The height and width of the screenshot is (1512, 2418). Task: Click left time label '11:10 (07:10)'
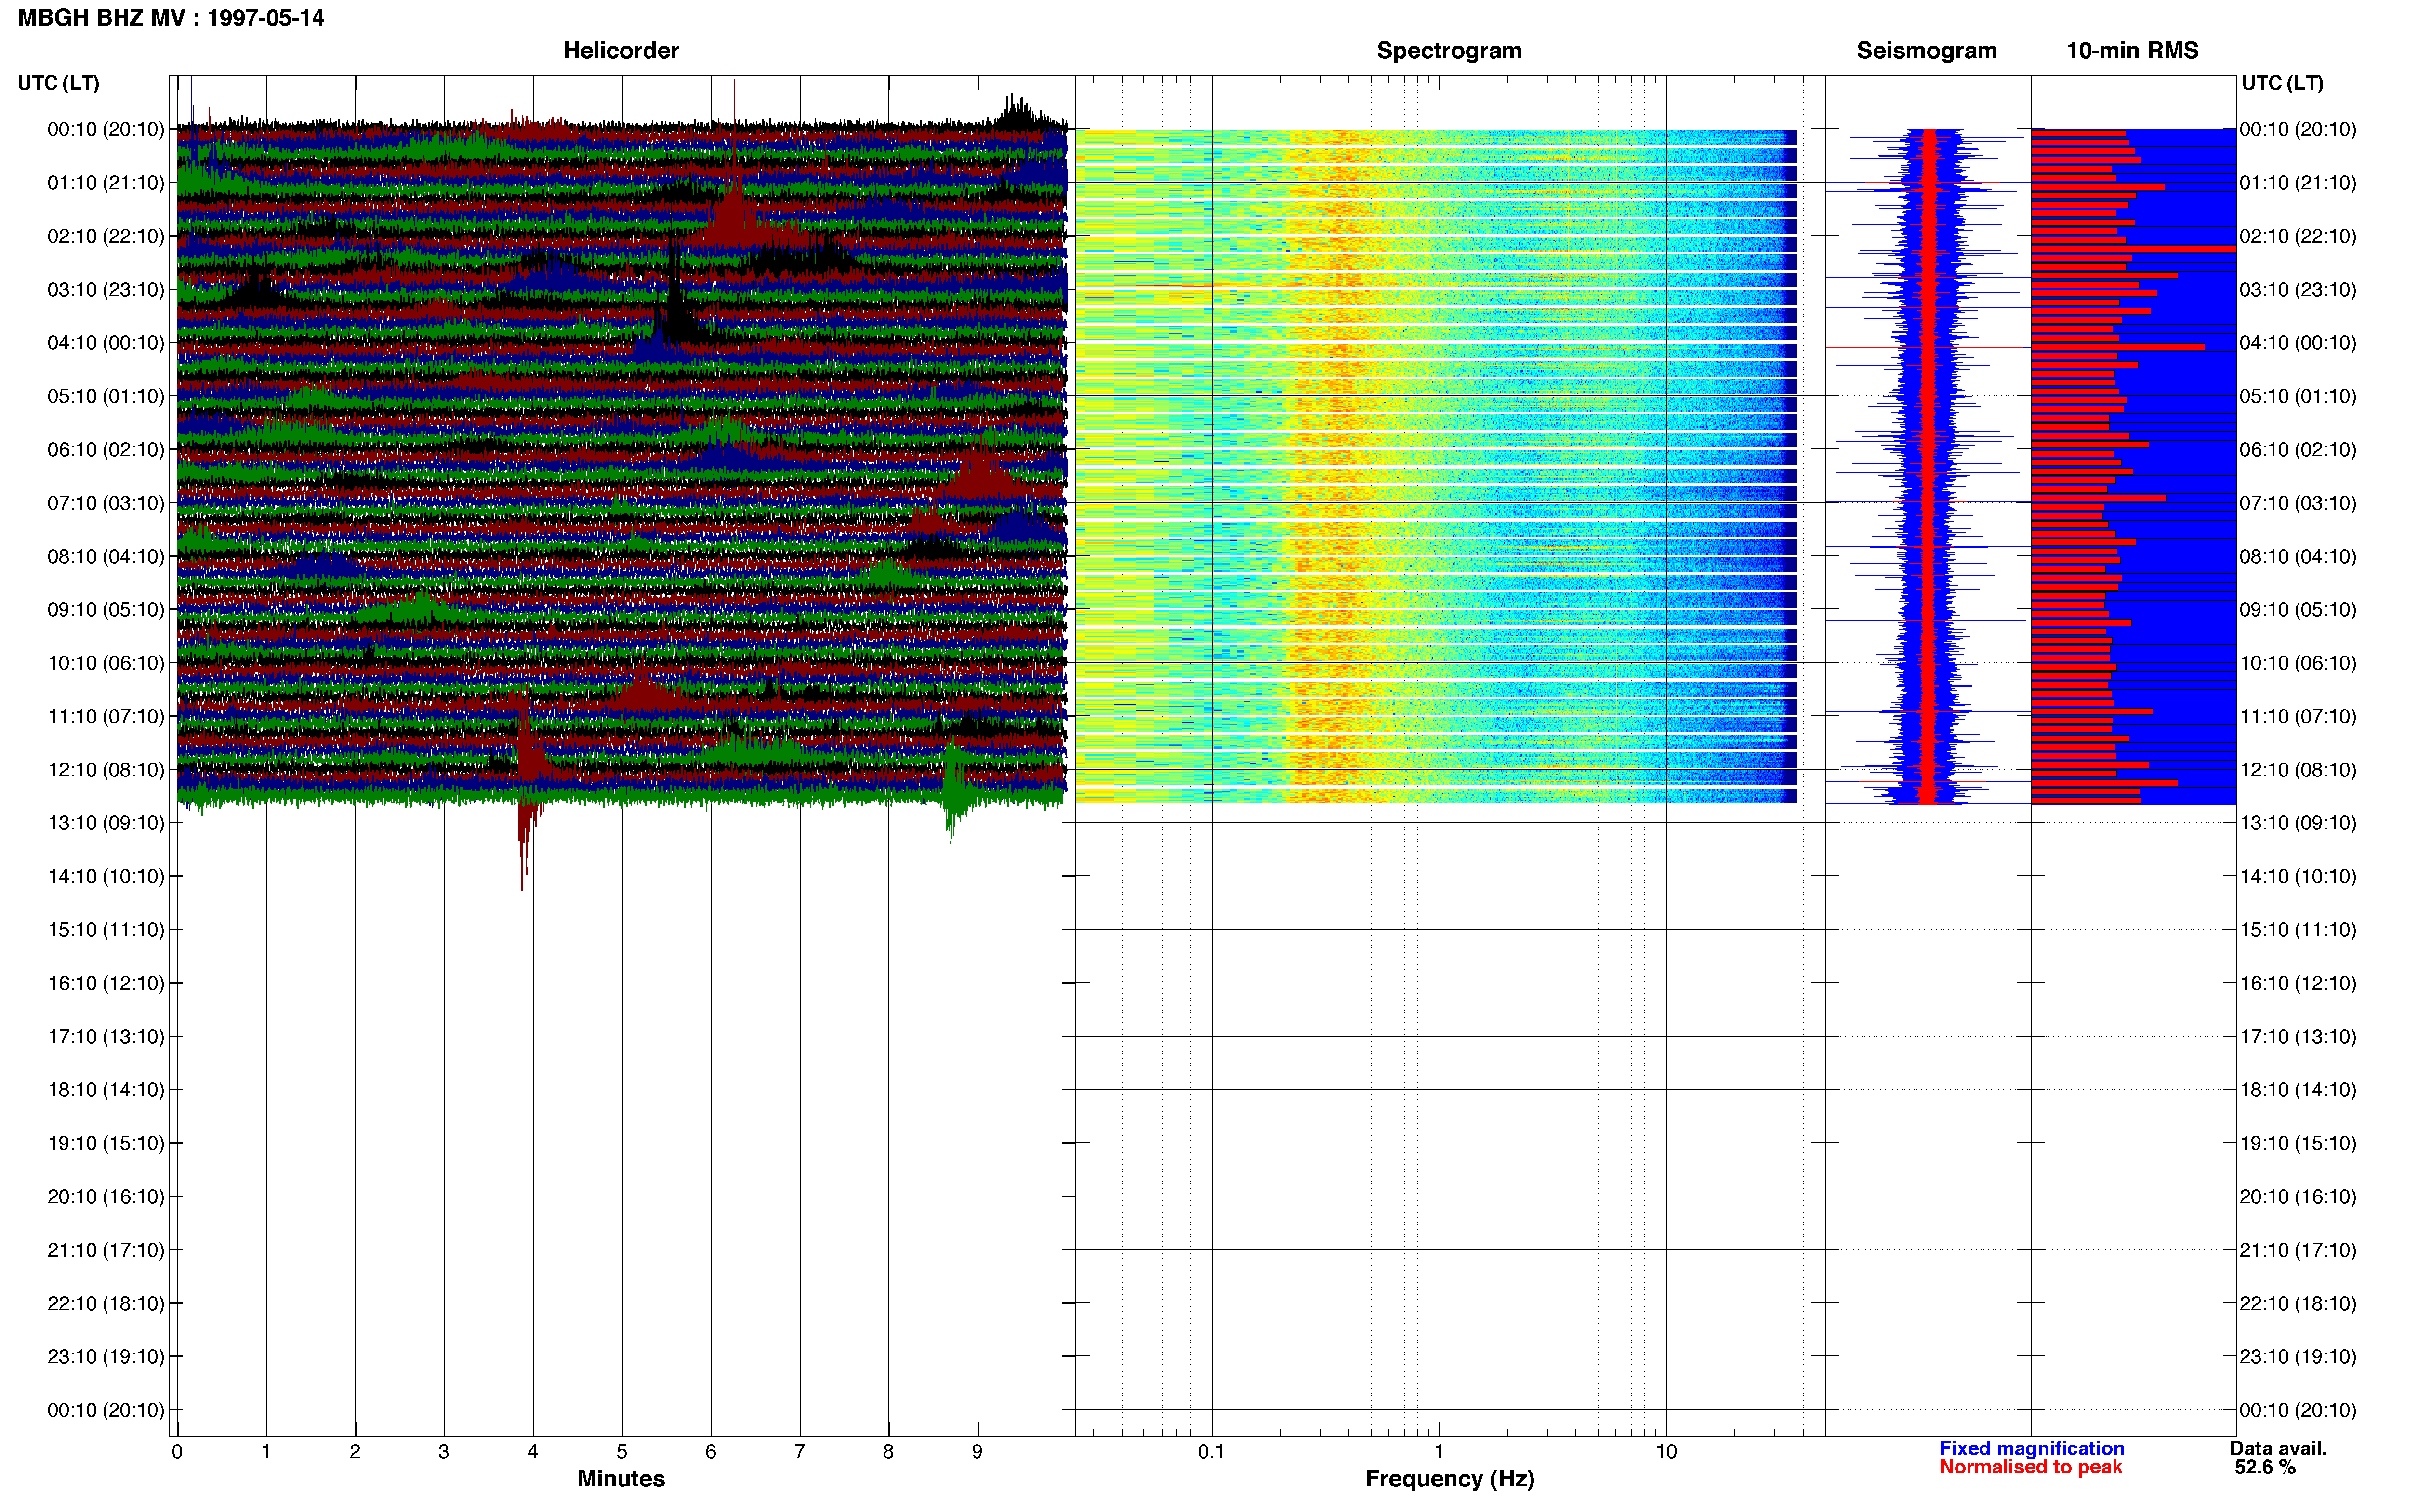coord(106,716)
